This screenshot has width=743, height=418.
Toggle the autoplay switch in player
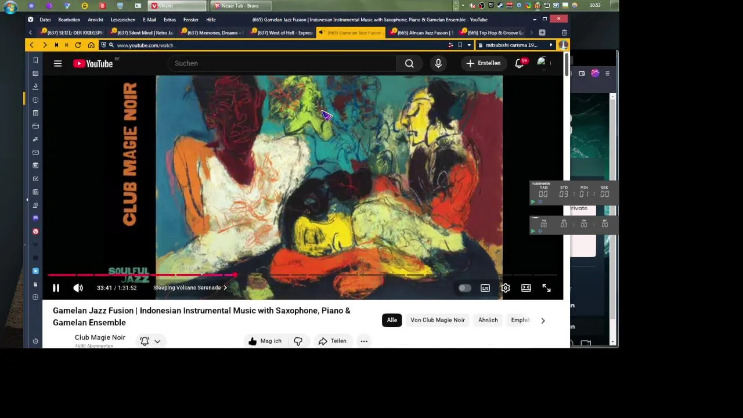(464, 288)
